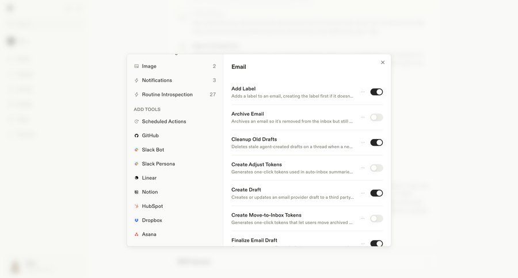518x278 pixels.
Task: Choose Slack Persona from Add Tools
Action: coord(175,164)
